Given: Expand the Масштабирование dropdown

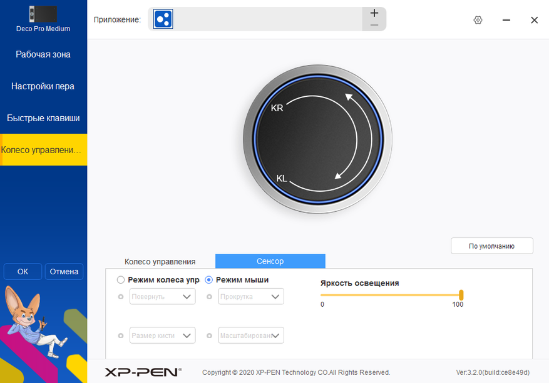Looking at the screenshot, I should tap(251, 336).
